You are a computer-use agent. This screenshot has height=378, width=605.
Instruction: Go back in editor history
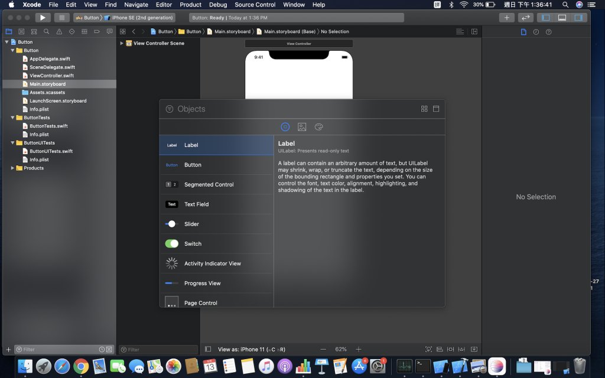point(134,32)
